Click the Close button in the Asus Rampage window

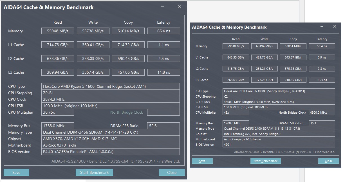click(328, 161)
